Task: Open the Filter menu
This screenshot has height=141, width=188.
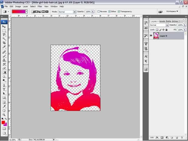Action: pyautogui.click(x=40, y=6)
